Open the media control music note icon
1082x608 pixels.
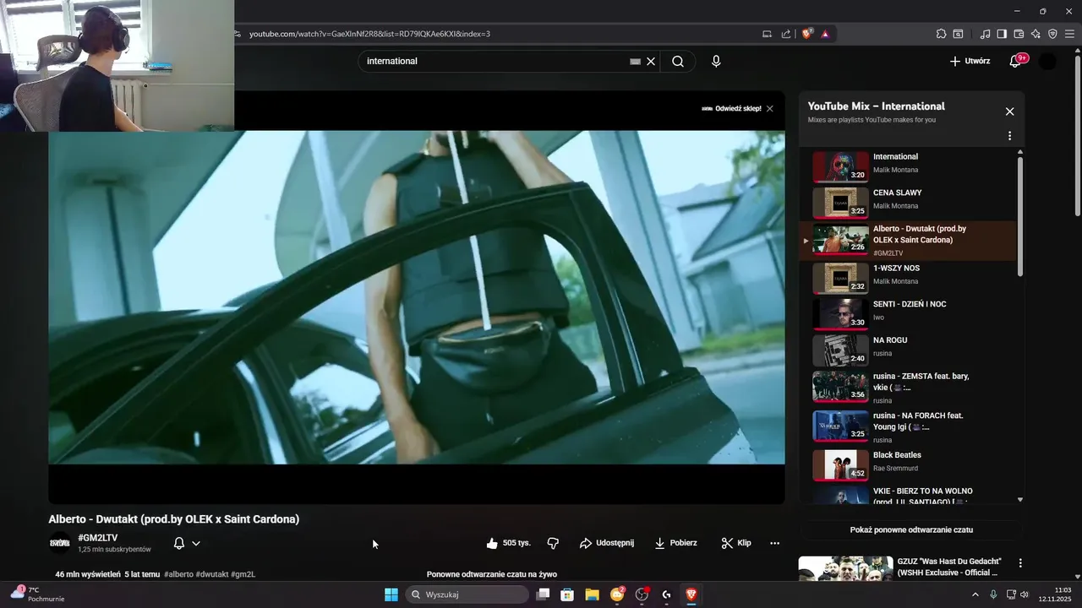point(985,34)
